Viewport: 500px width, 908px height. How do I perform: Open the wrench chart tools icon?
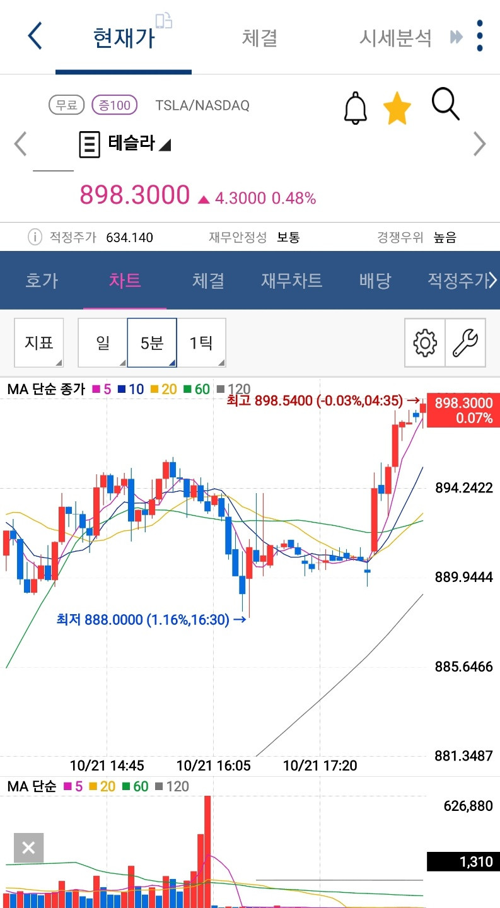click(x=466, y=342)
